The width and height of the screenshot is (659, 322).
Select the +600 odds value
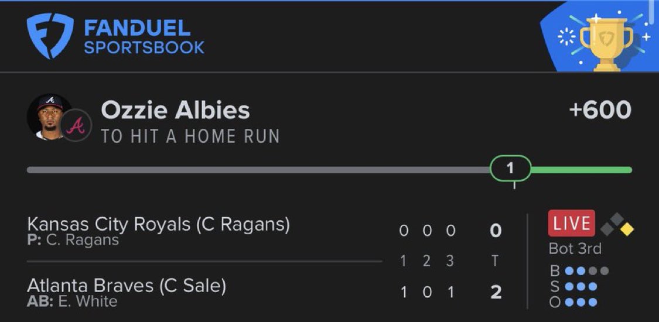click(x=600, y=110)
